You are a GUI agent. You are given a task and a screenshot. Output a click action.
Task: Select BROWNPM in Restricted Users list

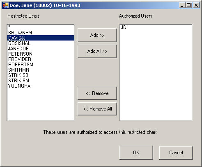tap(41, 33)
